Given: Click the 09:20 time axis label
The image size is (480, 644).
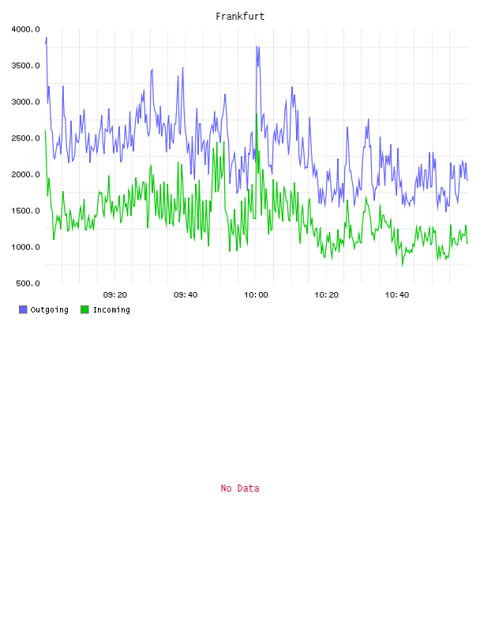Looking at the screenshot, I should (x=115, y=295).
